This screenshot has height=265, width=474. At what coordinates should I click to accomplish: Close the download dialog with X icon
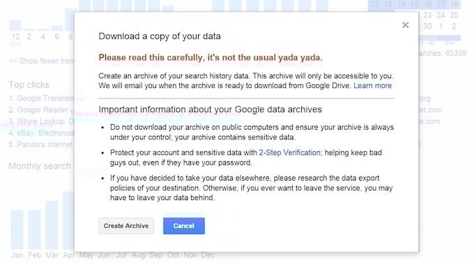coord(406,25)
